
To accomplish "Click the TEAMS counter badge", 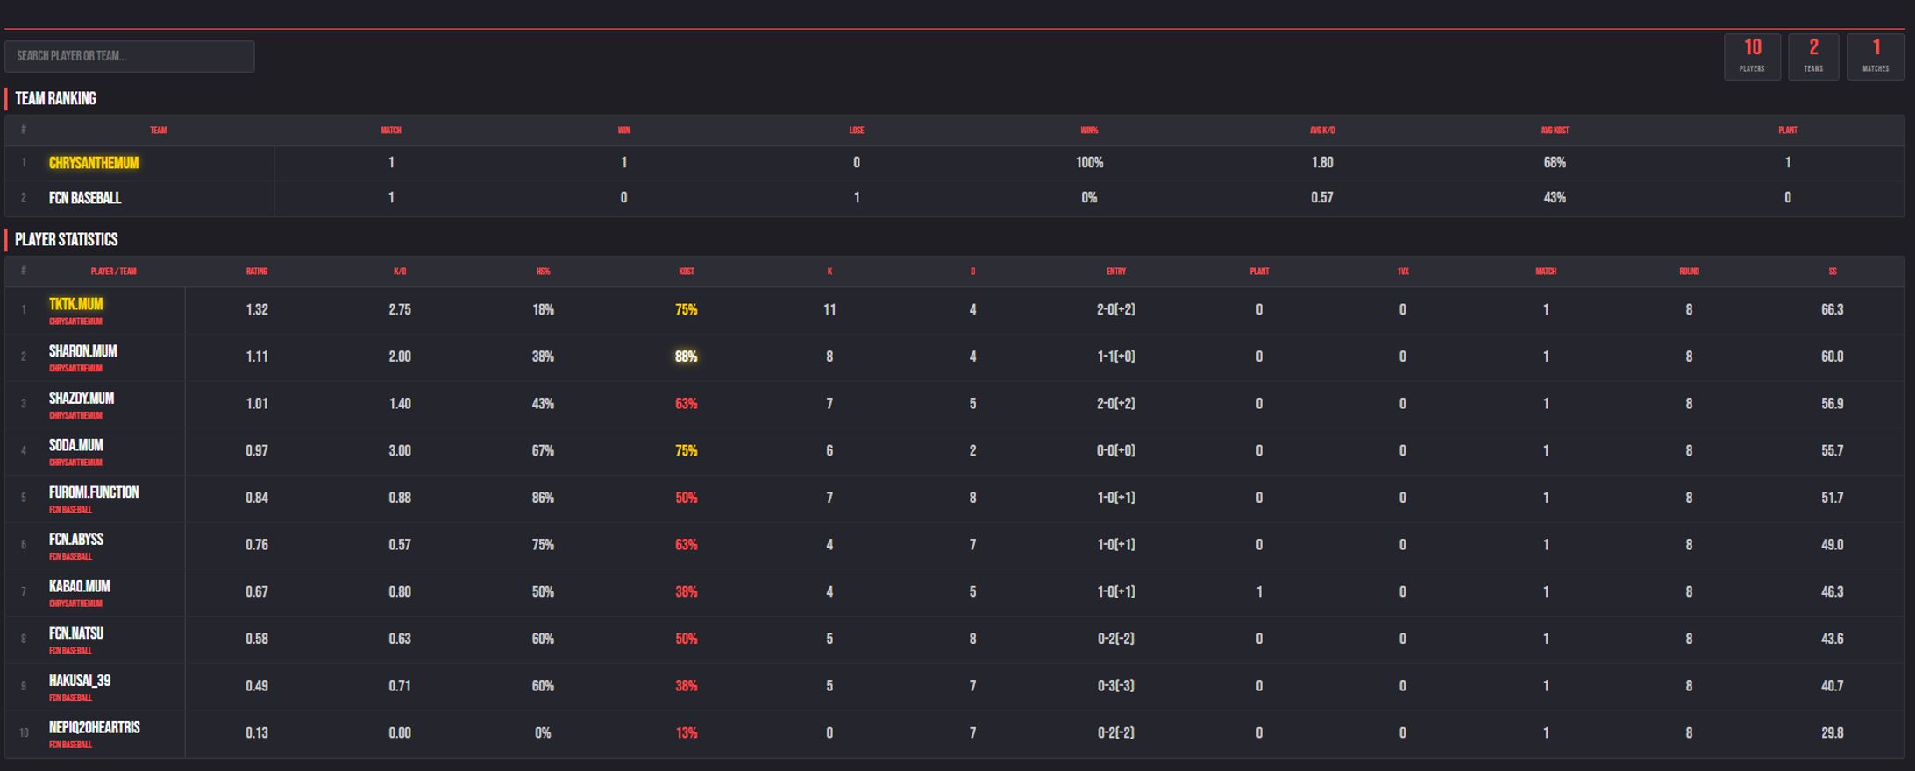I will 1813,56.
